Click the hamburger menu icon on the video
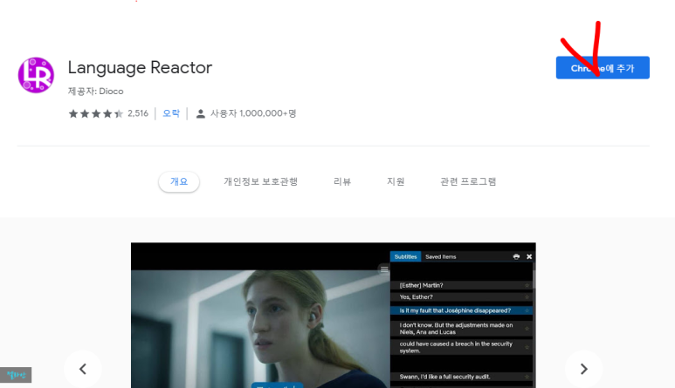This screenshot has height=388, width=675. pyautogui.click(x=384, y=269)
